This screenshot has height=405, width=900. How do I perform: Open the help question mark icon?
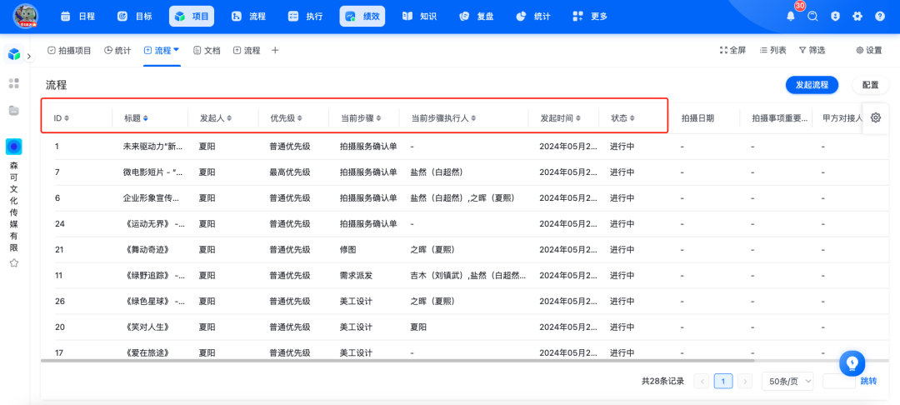(x=880, y=16)
